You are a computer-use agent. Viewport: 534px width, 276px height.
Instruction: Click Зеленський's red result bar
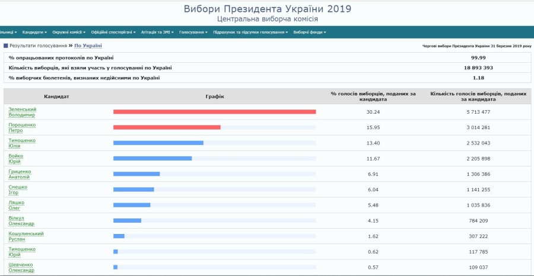214,112
